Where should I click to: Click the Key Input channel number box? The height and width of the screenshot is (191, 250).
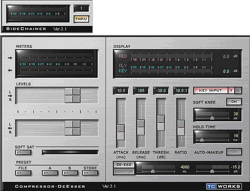pos(231,90)
